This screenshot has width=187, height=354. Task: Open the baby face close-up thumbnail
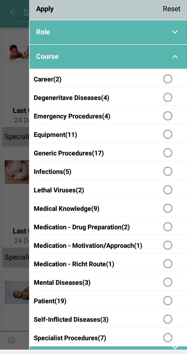[17, 172]
